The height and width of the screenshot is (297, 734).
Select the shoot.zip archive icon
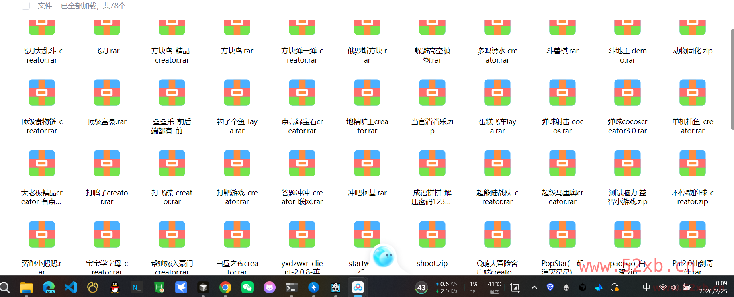(432, 234)
